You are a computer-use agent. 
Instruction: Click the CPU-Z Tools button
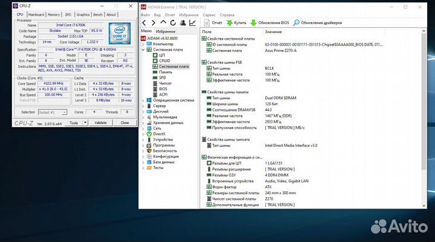pos(74,123)
